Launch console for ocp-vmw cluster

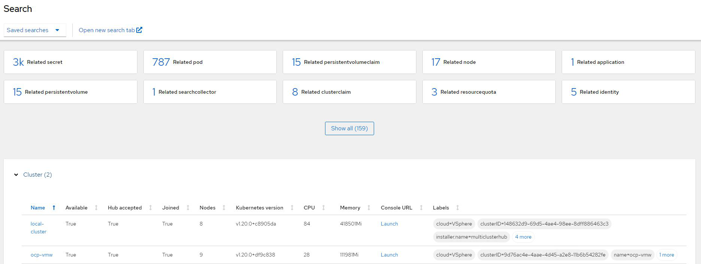coord(389,255)
